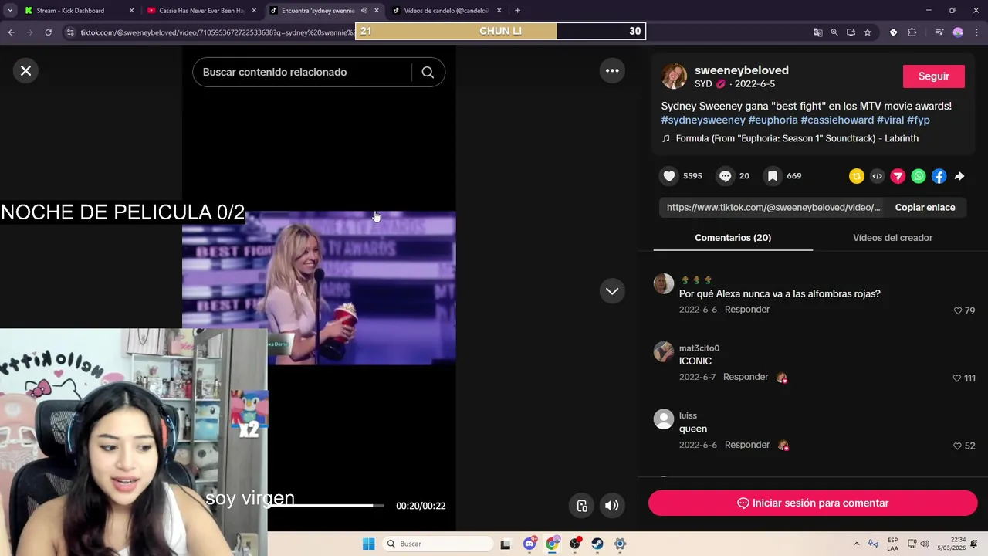
Task: Switch to Cassie Has Never Ever Been YouTube tab
Action: coord(201,11)
